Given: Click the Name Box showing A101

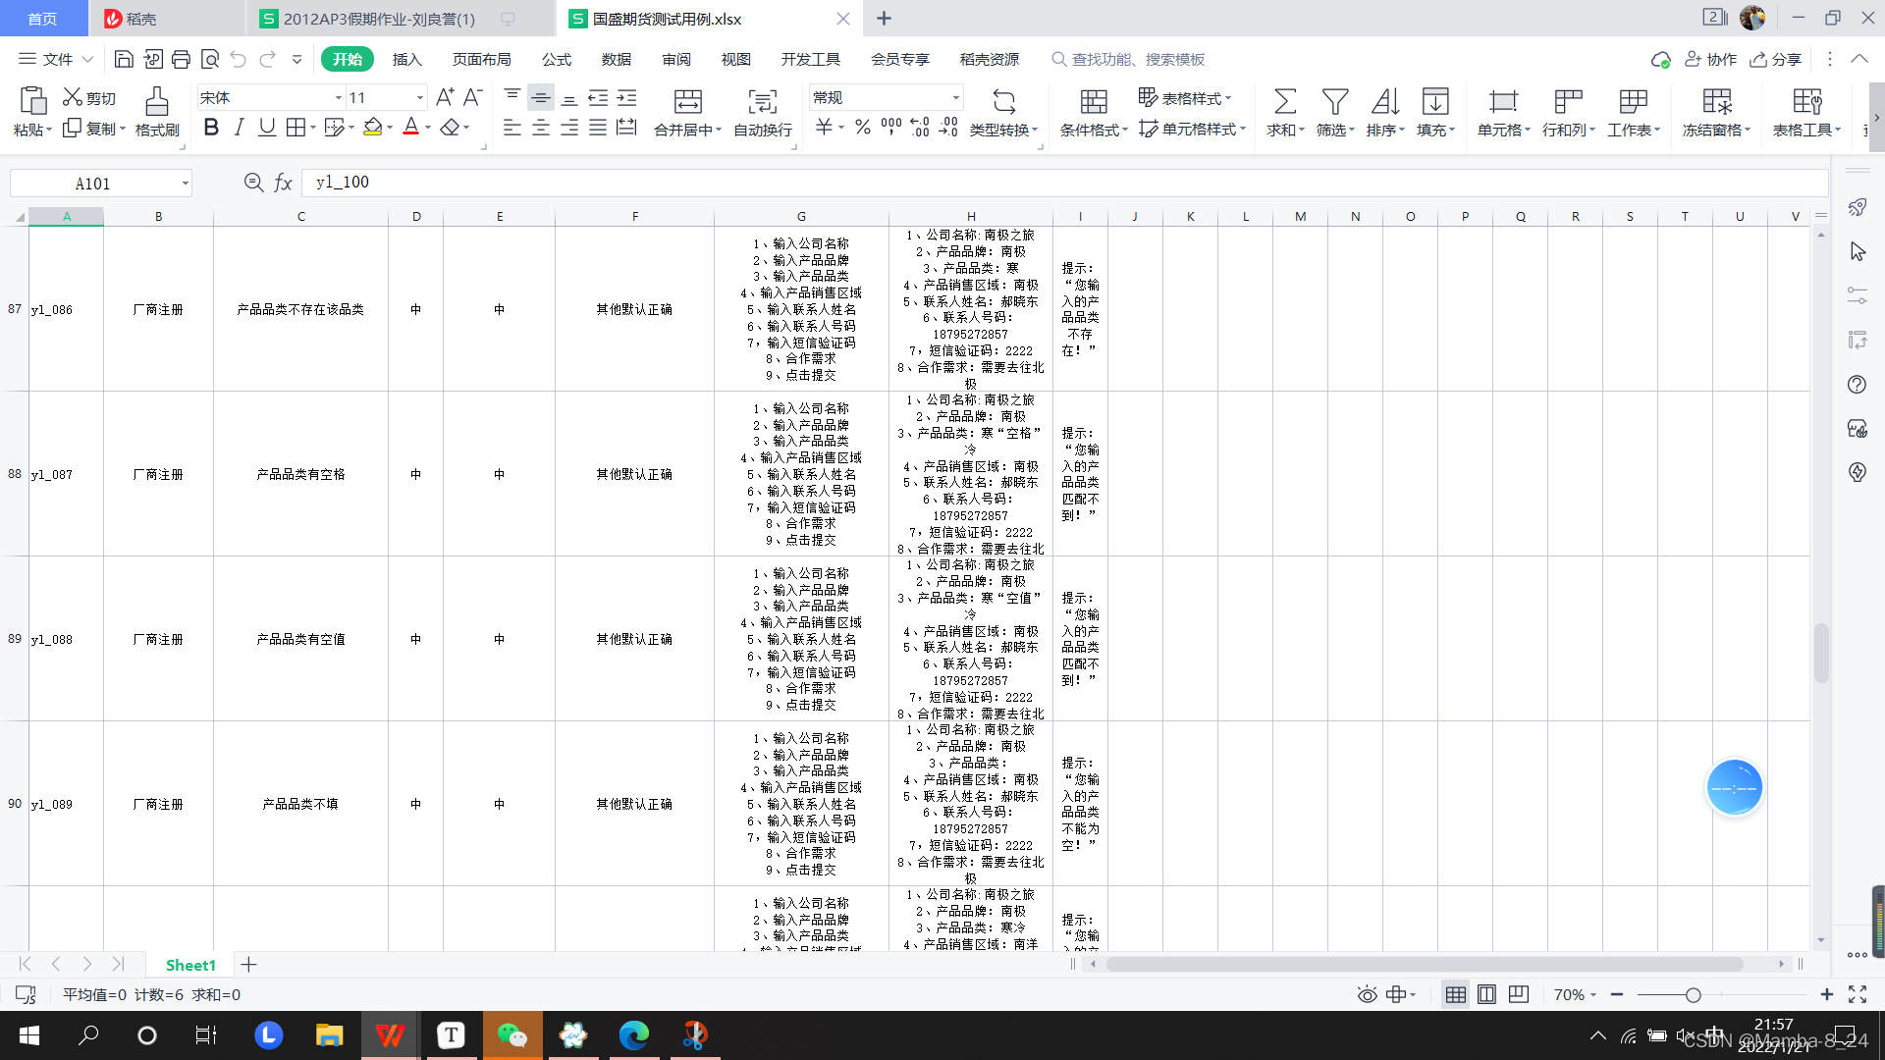Looking at the screenshot, I should click(x=93, y=184).
